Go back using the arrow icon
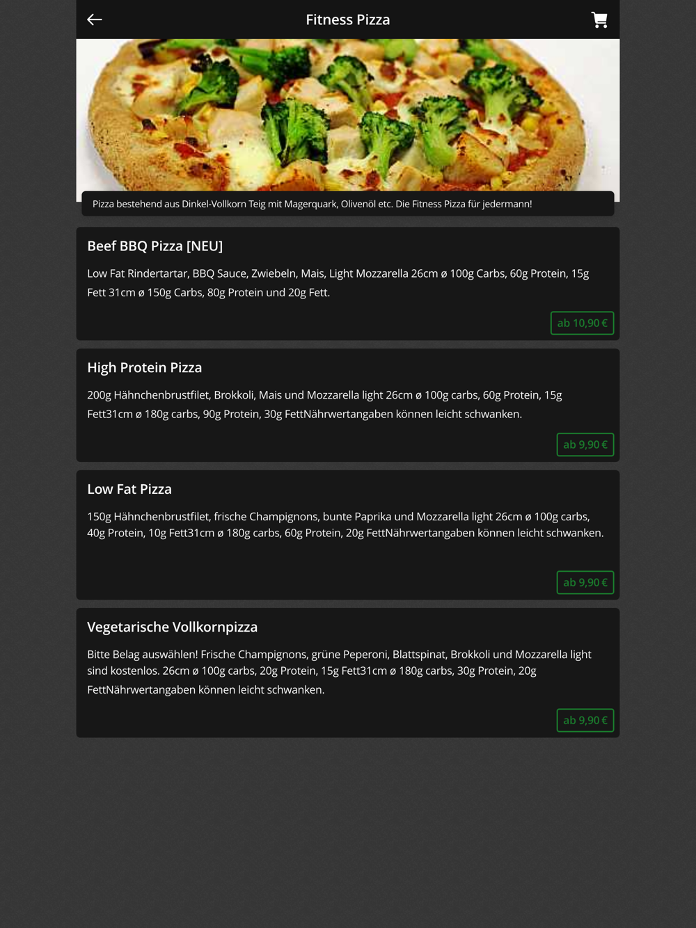 coord(95,19)
